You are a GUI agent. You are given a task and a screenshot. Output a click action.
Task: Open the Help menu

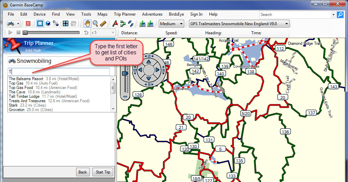point(213,14)
